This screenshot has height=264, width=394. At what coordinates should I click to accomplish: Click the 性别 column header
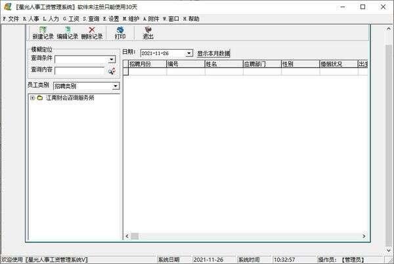pos(301,64)
